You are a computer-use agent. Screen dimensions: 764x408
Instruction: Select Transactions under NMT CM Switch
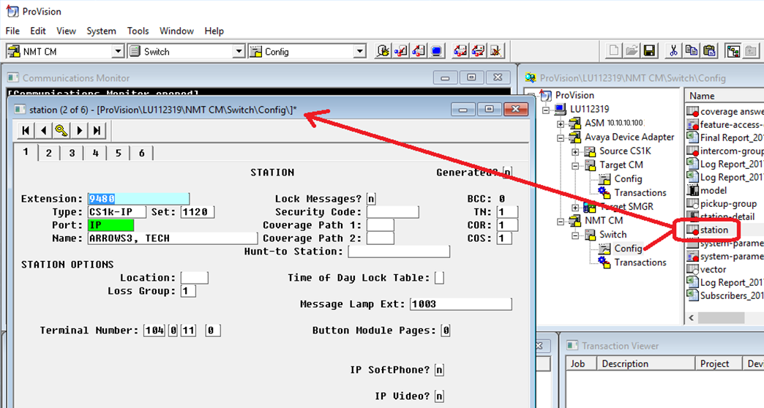[640, 262]
